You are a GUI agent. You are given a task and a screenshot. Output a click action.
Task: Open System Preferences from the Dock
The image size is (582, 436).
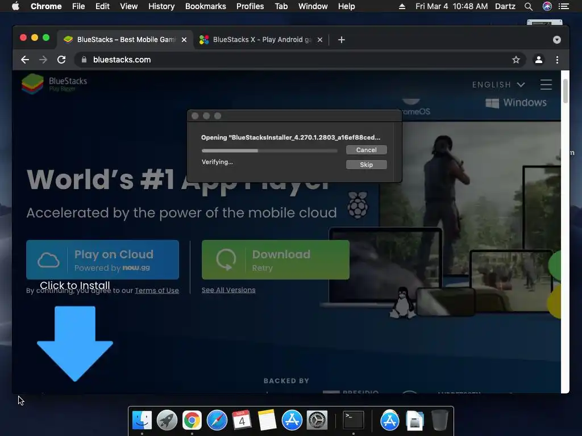tap(317, 421)
